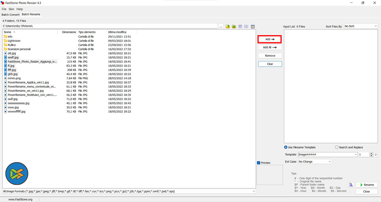Click the starting number input field
The width and height of the screenshot is (381, 202).
(x=364, y=155)
